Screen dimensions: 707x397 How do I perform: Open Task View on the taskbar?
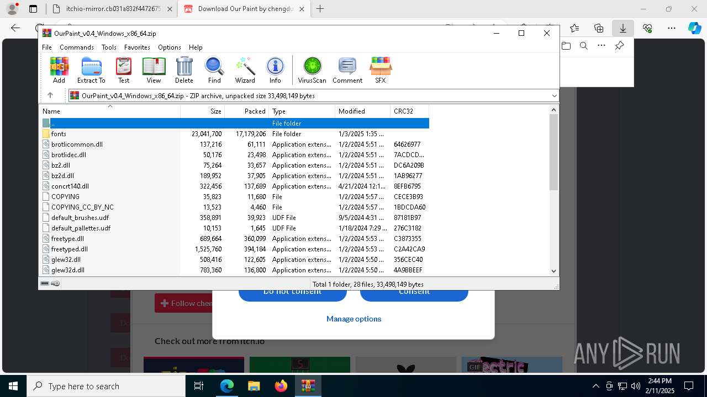pos(199,386)
